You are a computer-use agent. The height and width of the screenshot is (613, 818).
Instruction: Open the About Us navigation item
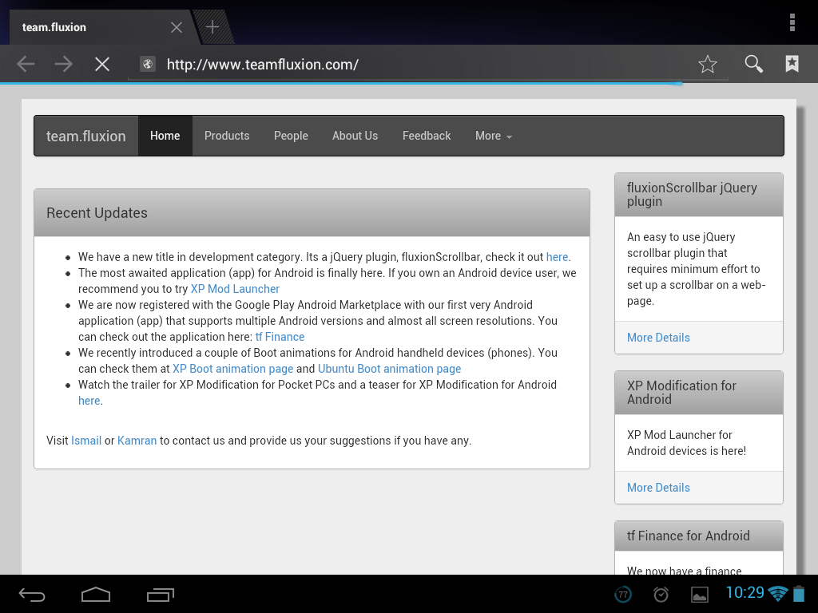pyautogui.click(x=355, y=136)
